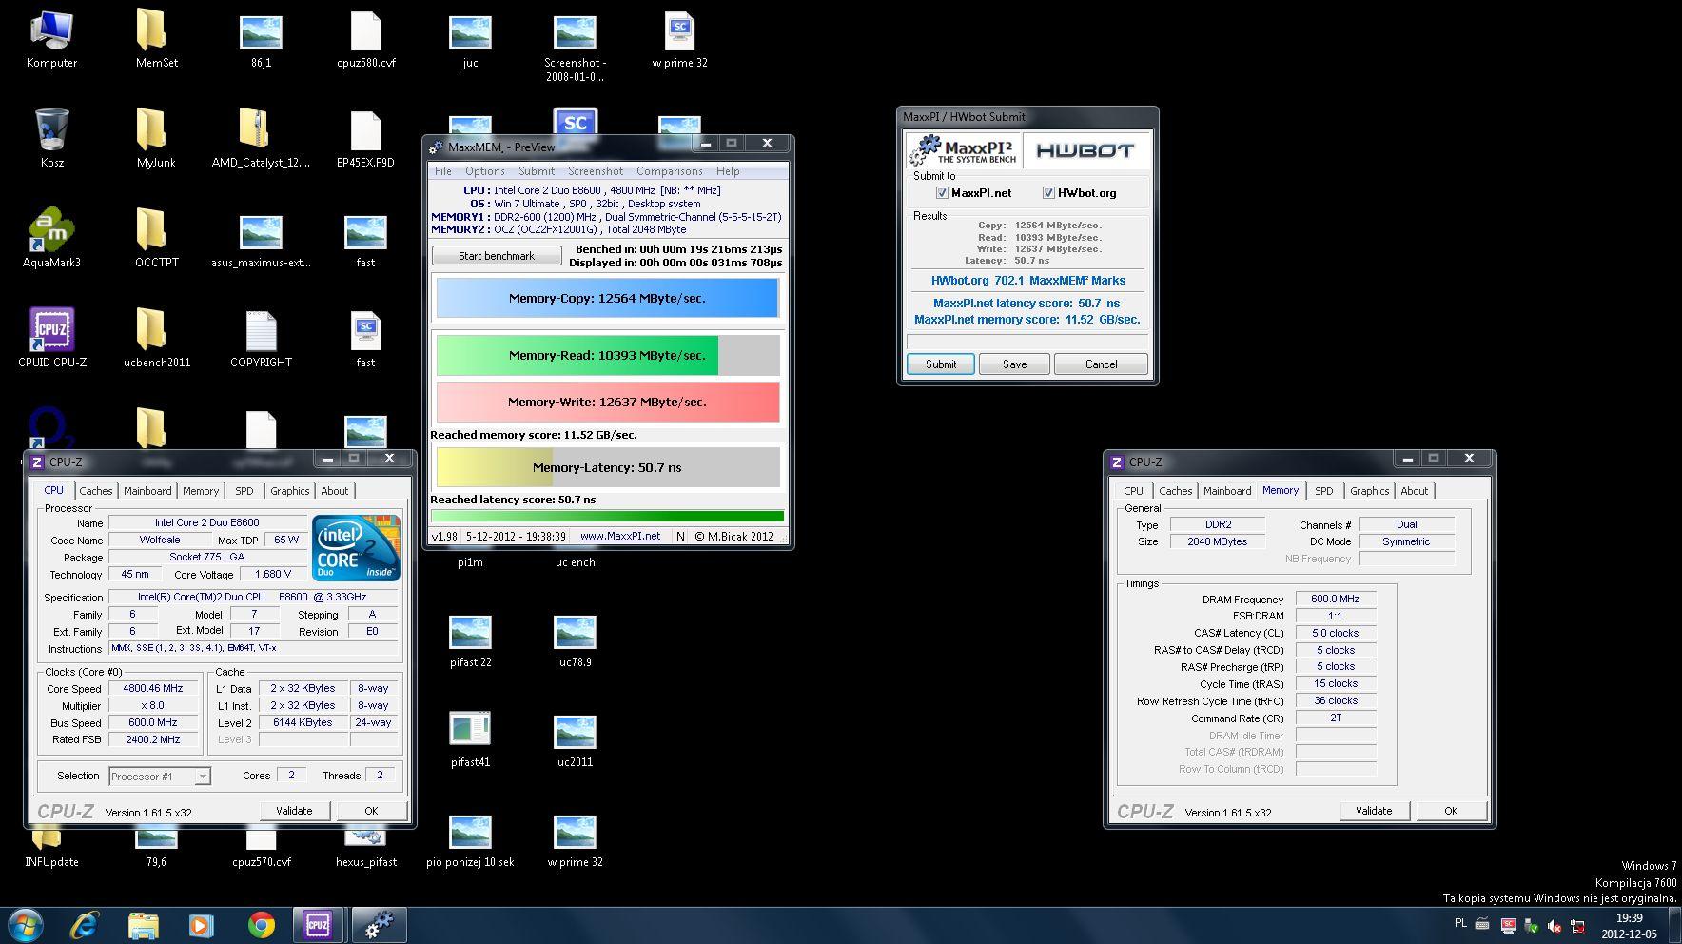Screen dimensions: 1682x944
Task: Switch to About tab in left CPU-Z
Action: pyautogui.click(x=335, y=491)
